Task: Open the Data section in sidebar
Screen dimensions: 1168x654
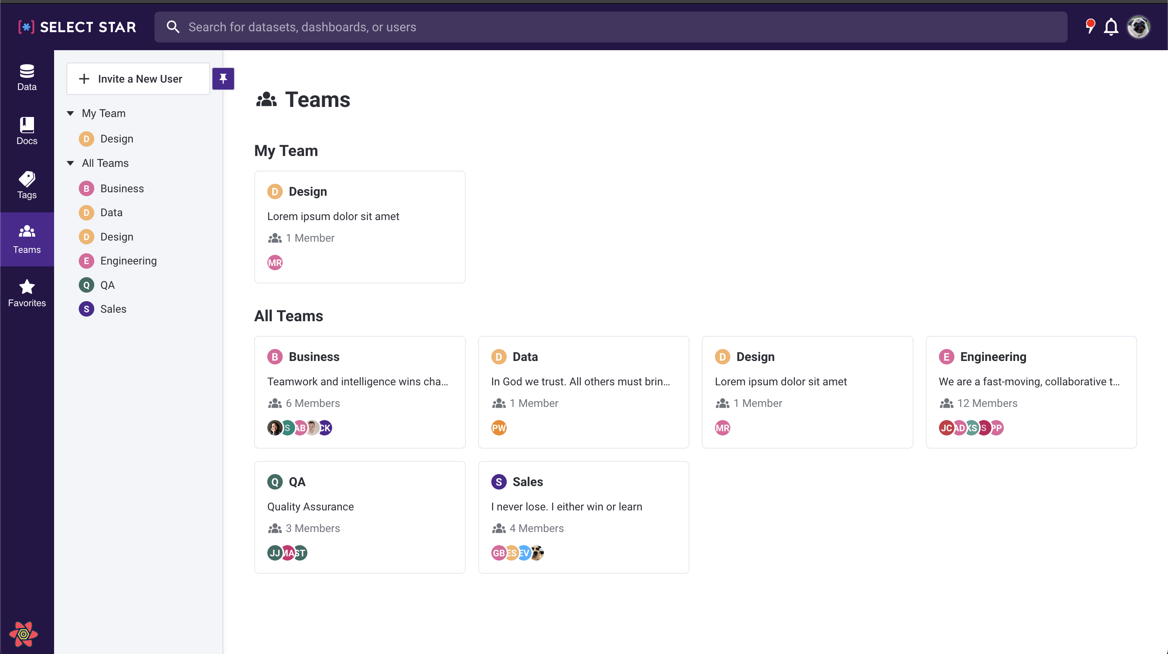Action: (27, 78)
